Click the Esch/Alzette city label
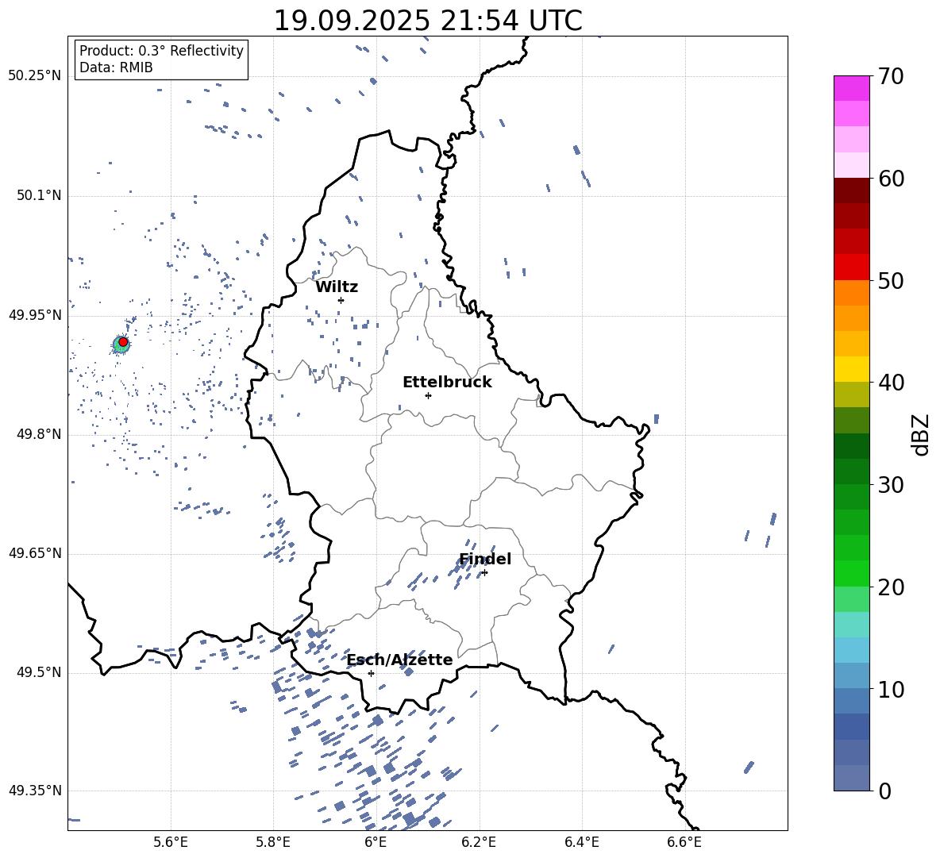The image size is (940, 858). click(400, 660)
